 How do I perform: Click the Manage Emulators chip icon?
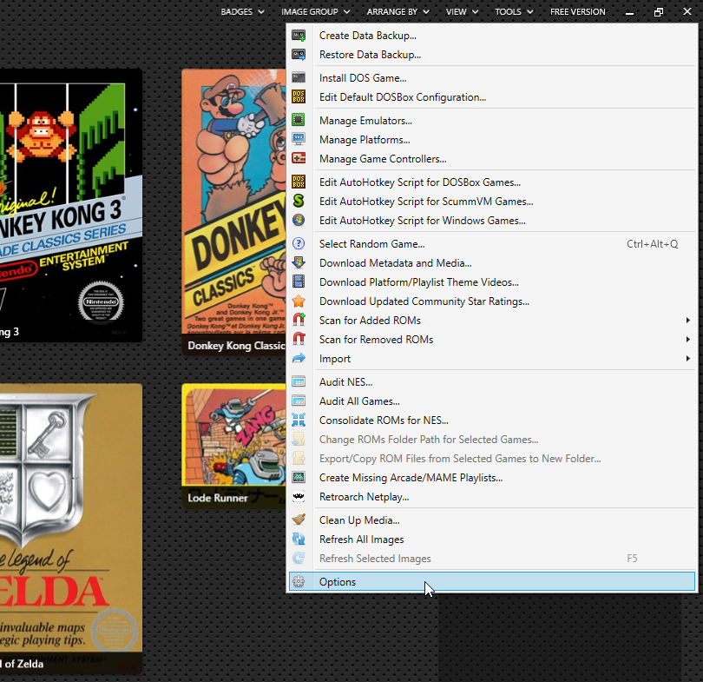click(299, 120)
